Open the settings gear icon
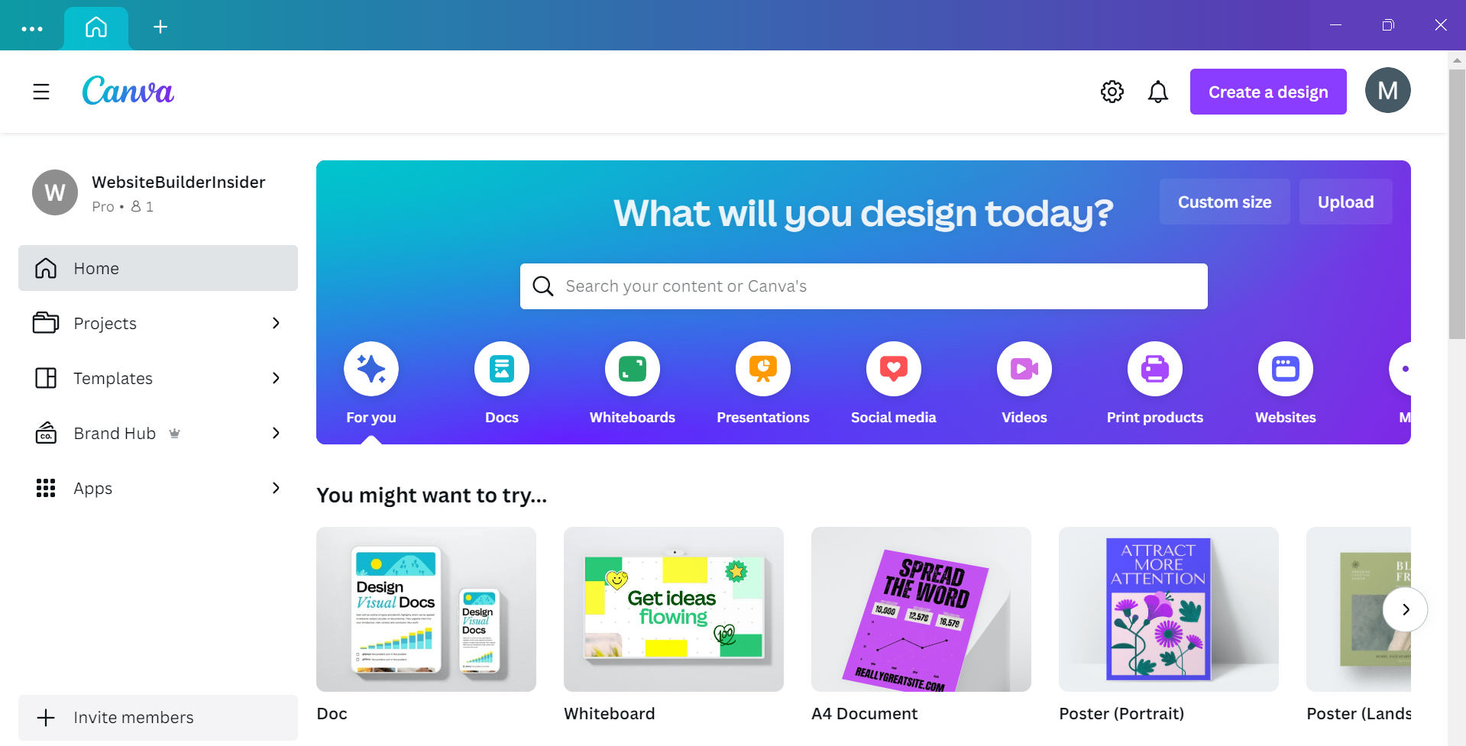1466x746 pixels. pos(1112,92)
